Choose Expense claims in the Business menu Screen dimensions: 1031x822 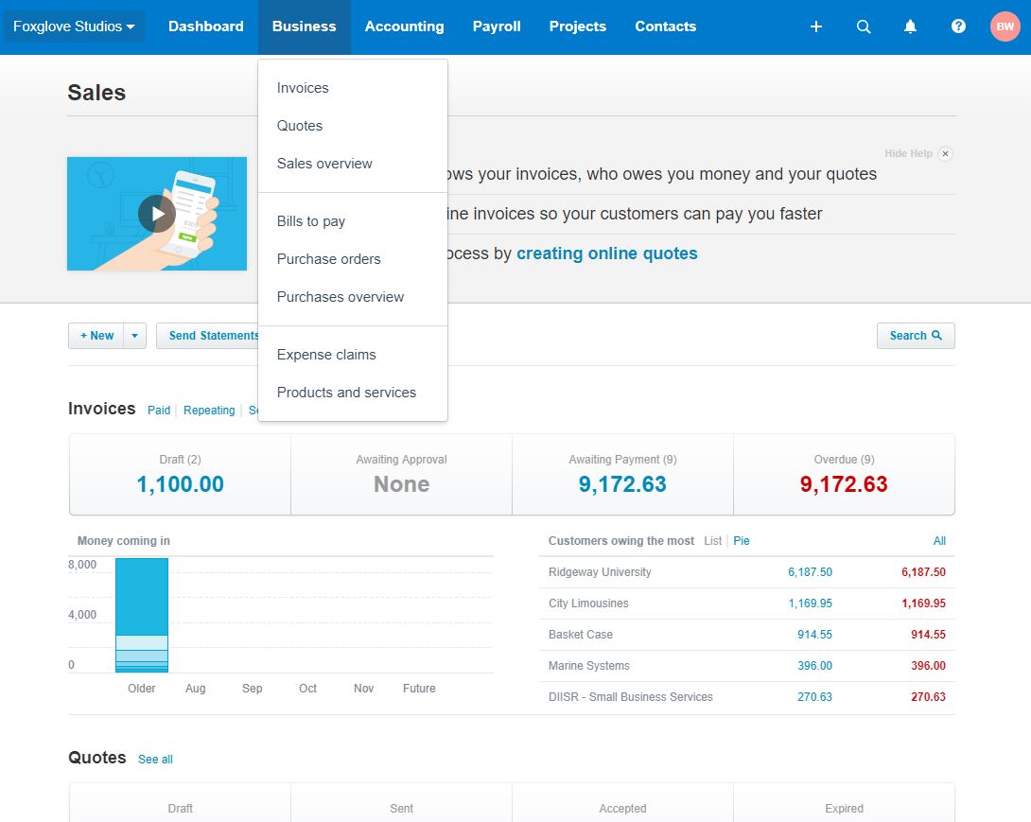click(325, 354)
